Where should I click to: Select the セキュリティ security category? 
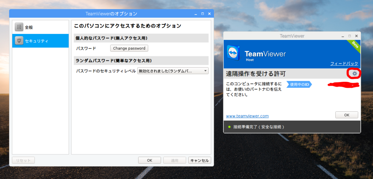(x=40, y=41)
